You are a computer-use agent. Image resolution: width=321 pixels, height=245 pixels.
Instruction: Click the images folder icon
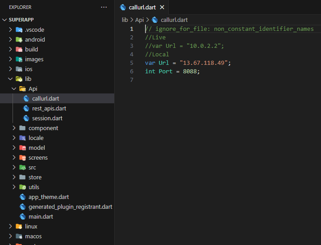coord(19,59)
